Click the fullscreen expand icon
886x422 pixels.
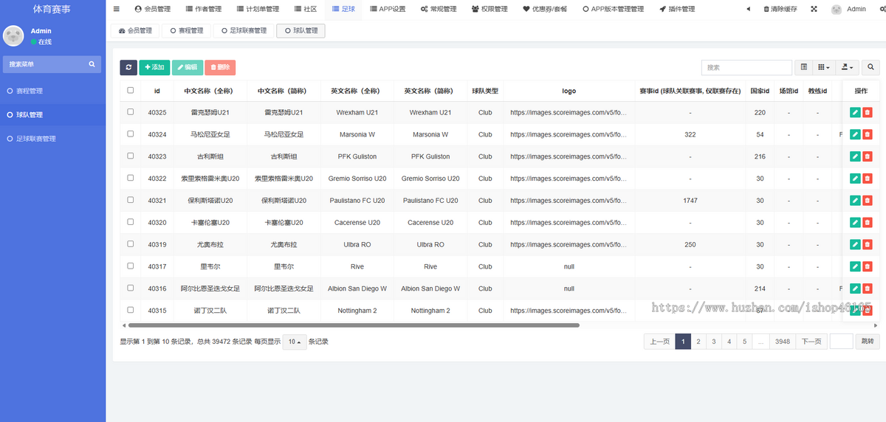tap(814, 9)
